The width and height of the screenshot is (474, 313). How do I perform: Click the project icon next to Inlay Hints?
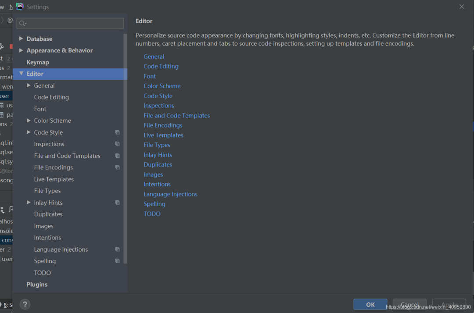(117, 203)
